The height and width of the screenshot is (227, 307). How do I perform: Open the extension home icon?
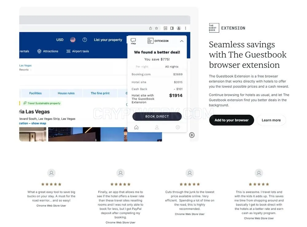(136, 127)
